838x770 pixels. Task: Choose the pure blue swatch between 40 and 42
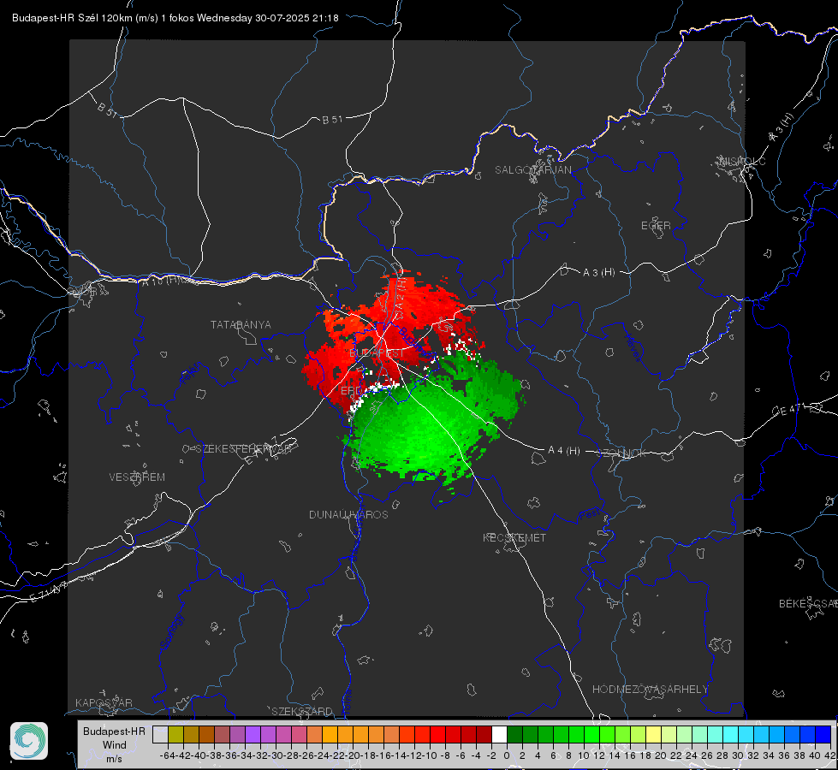[823, 734]
